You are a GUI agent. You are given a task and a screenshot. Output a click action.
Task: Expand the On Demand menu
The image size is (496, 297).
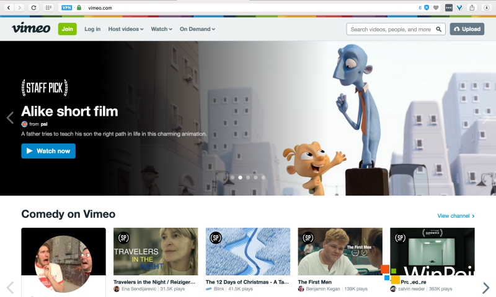click(197, 29)
